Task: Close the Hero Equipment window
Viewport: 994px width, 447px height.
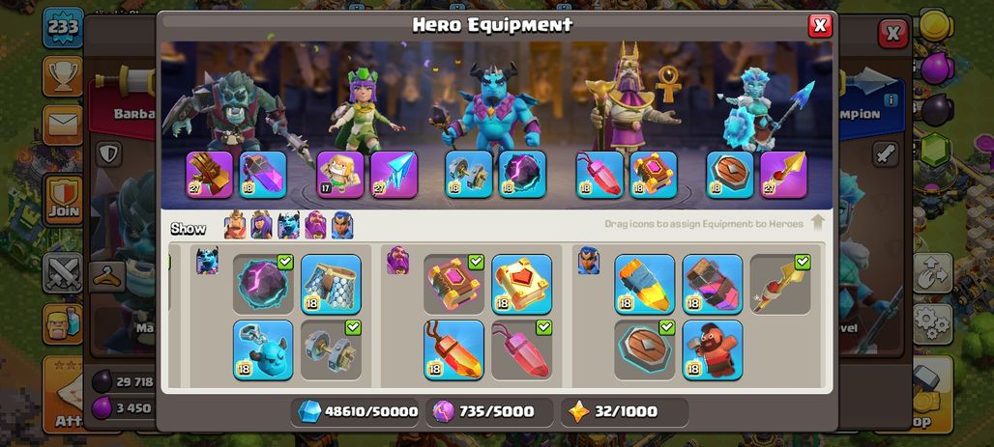Action: click(x=820, y=25)
